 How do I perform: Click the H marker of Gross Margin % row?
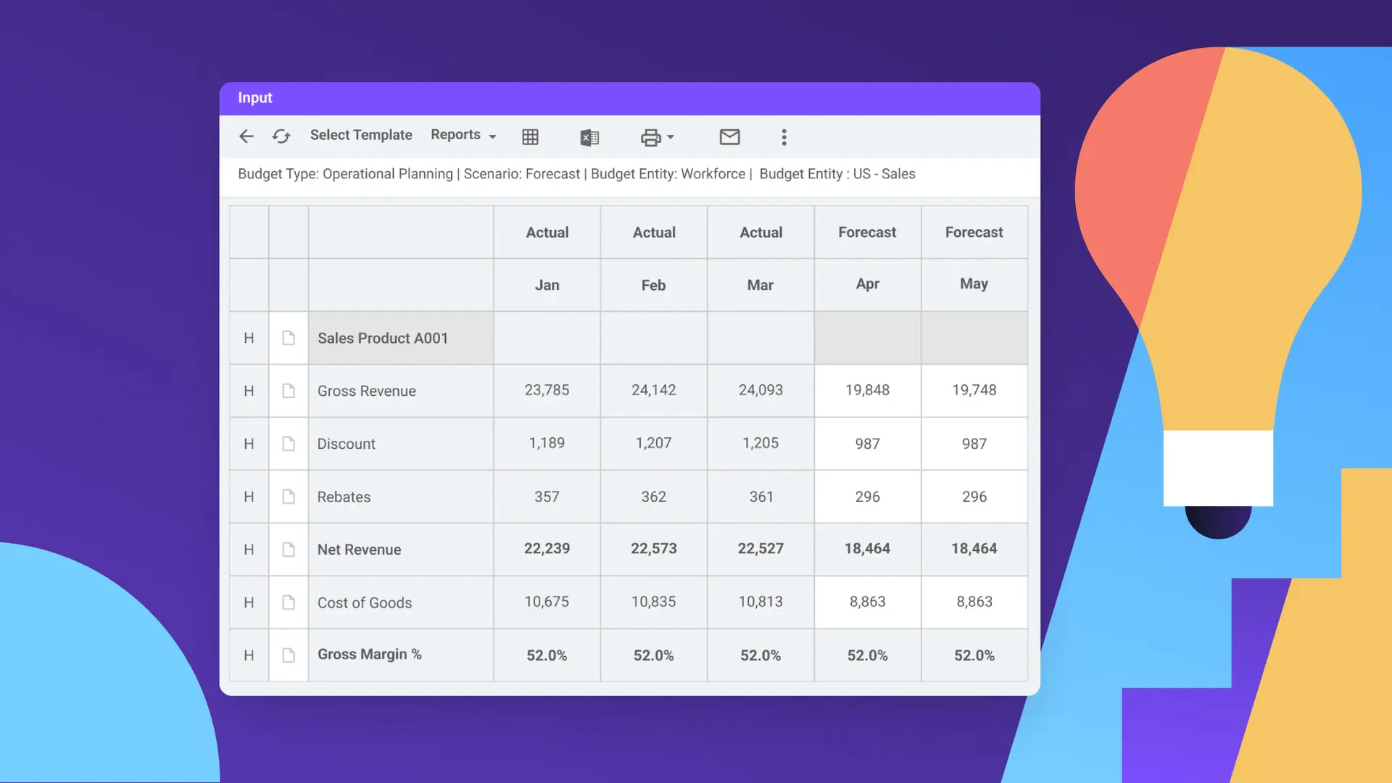249,655
